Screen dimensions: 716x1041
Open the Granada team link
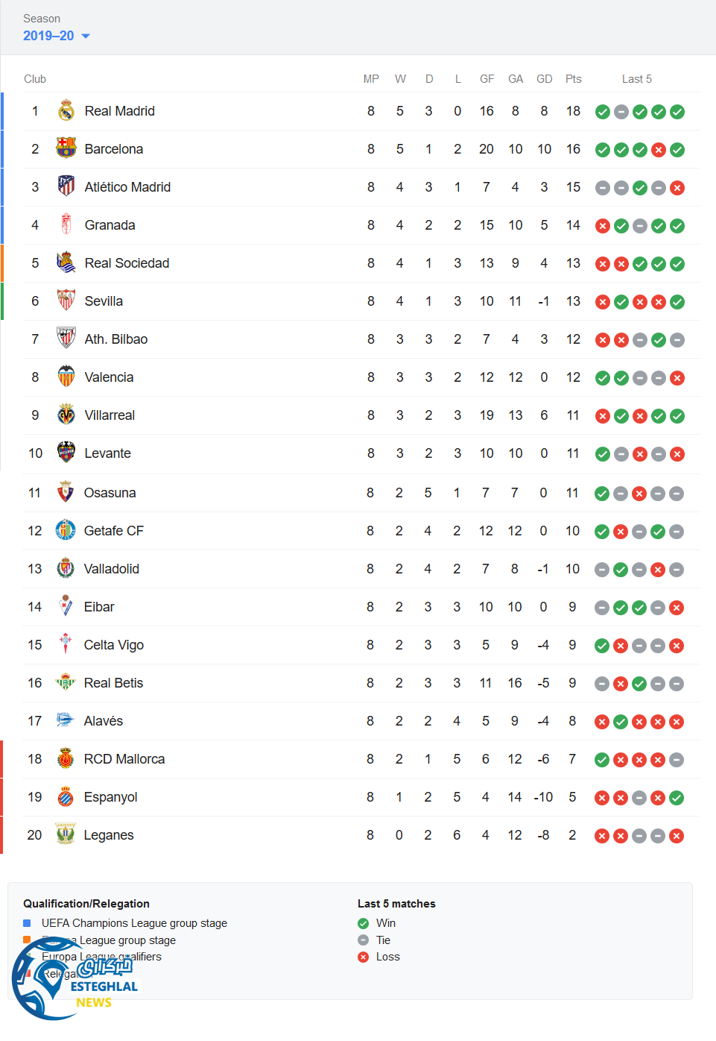pyautogui.click(x=110, y=225)
